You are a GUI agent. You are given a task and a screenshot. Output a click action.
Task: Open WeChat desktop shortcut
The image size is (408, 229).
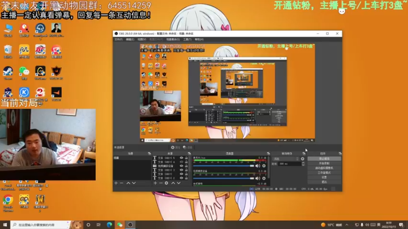click(x=24, y=73)
